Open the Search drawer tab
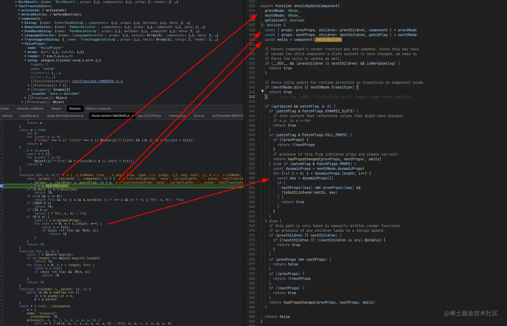This screenshot has width=507, height=326. (56, 108)
